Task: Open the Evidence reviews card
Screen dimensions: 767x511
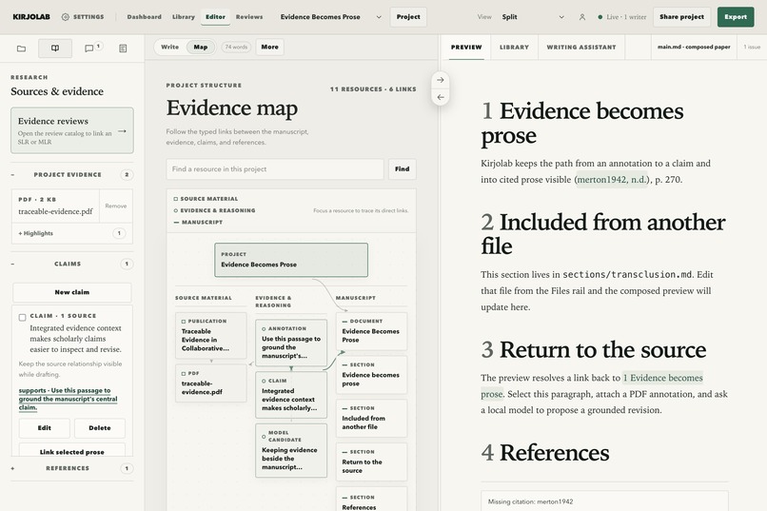Action: [72, 130]
